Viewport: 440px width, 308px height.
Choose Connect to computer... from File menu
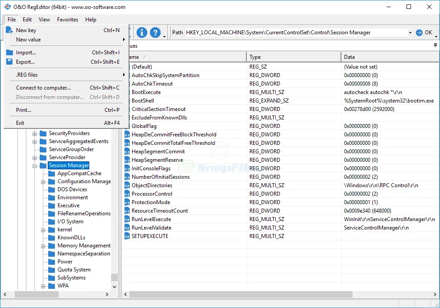point(66,88)
